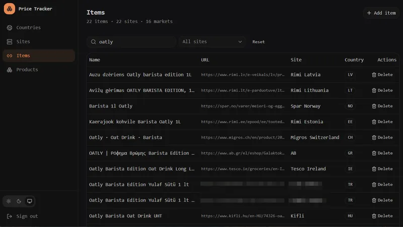
Task: Delete the Kaerajook kohvile Barista item
Action: pos(382,122)
